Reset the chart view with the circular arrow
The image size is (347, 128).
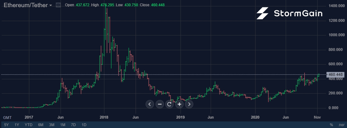(x=170, y=104)
